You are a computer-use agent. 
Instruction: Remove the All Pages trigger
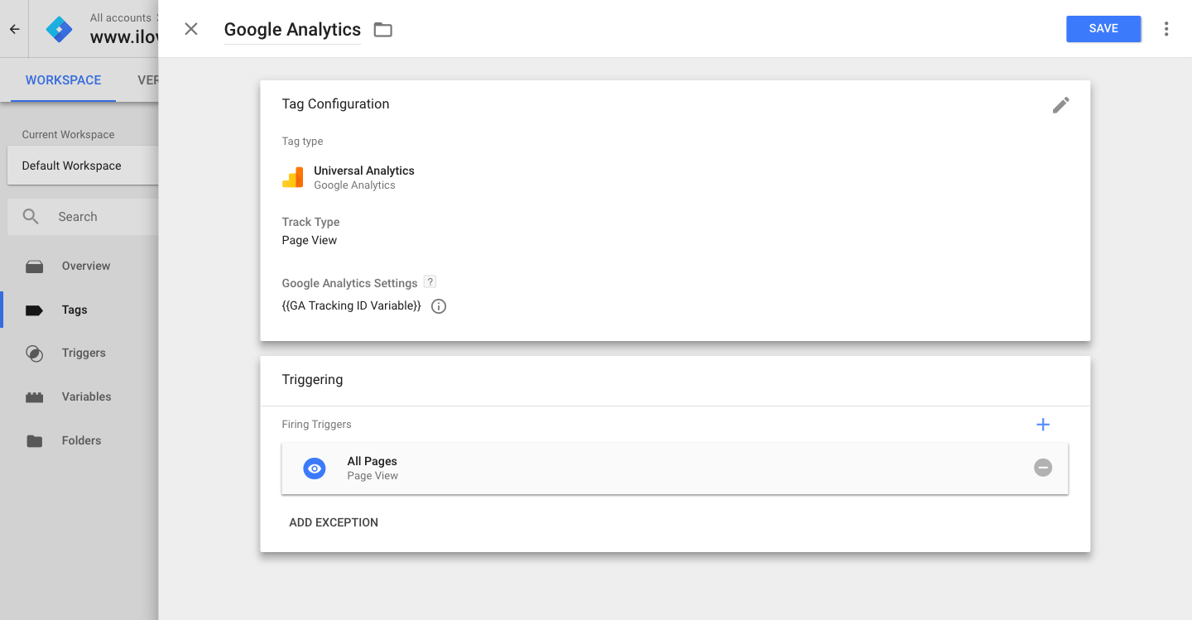(x=1043, y=468)
